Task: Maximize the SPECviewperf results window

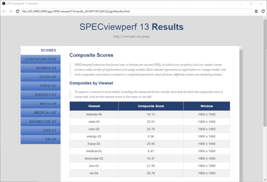Action: [251, 3]
